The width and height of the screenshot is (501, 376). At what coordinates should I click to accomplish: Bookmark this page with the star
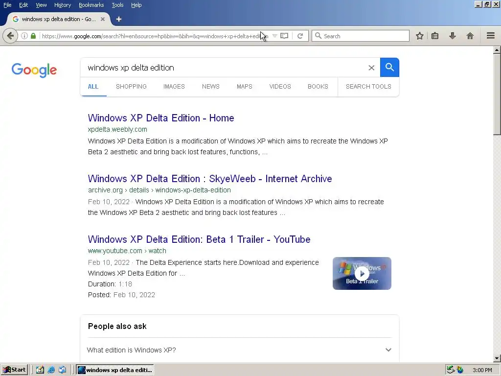pos(419,36)
